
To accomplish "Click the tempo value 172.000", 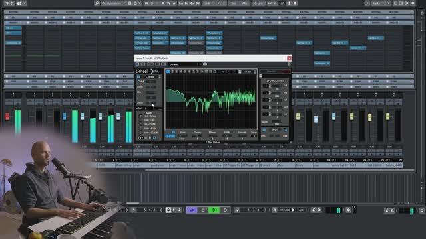I will pyautogui.click(x=285, y=210).
